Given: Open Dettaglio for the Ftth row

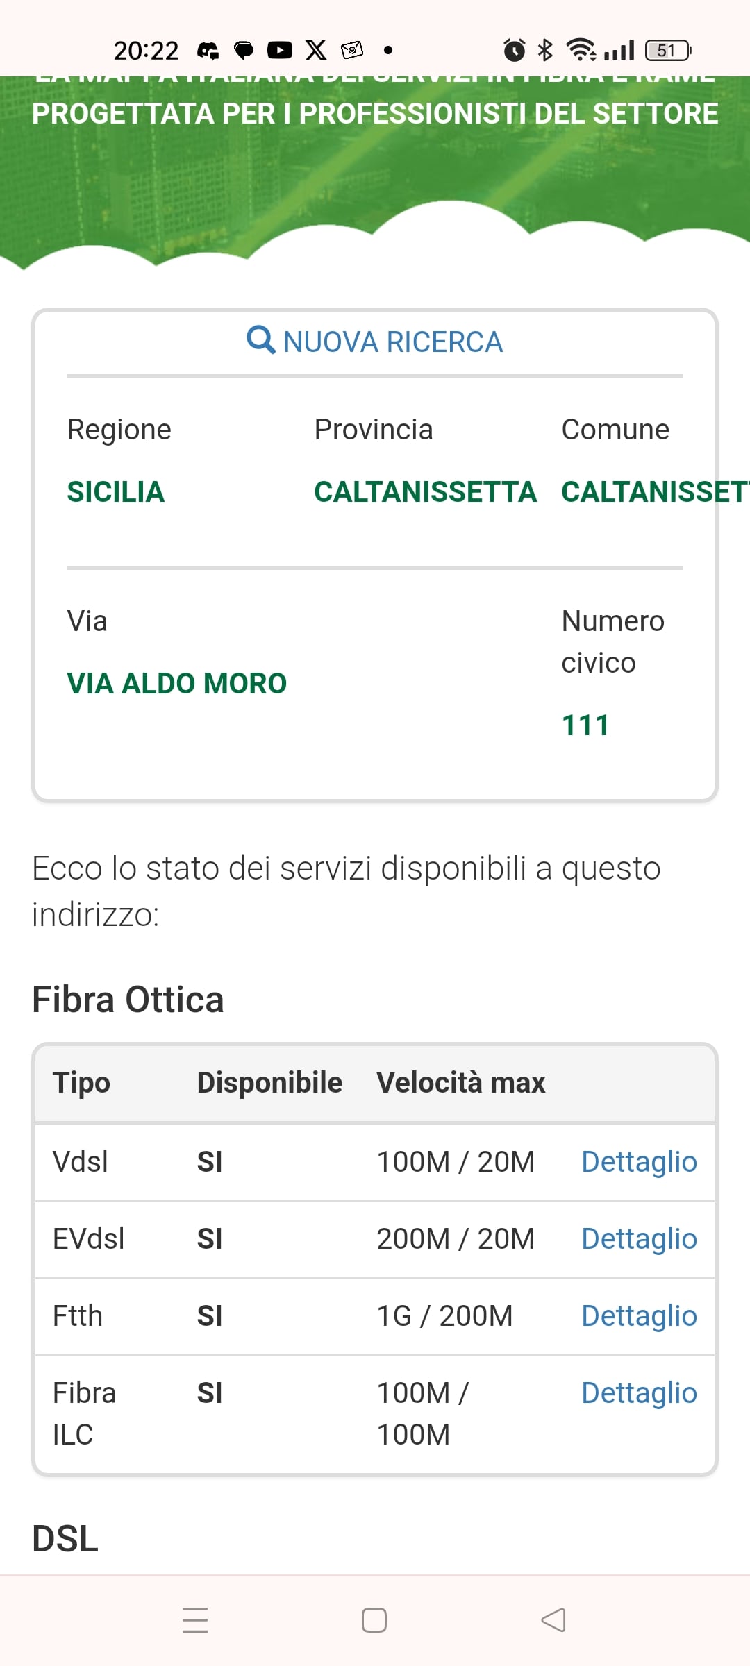Looking at the screenshot, I should point(639,1316).
